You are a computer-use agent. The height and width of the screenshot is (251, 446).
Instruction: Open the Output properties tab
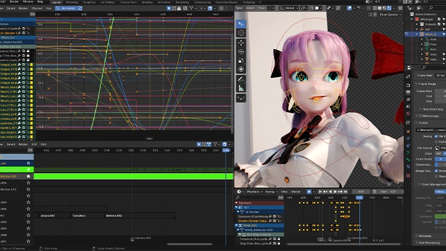[x=408, y=92]
